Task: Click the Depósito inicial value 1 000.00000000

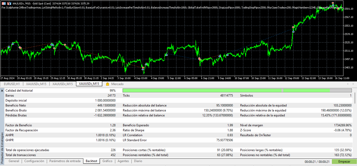Action: click(x=105, y=100)
